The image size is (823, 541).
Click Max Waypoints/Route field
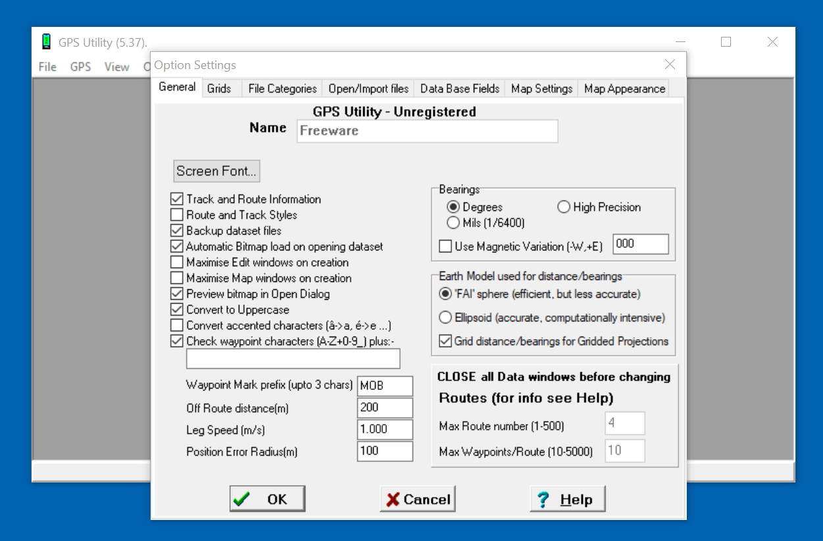[625, 451]
